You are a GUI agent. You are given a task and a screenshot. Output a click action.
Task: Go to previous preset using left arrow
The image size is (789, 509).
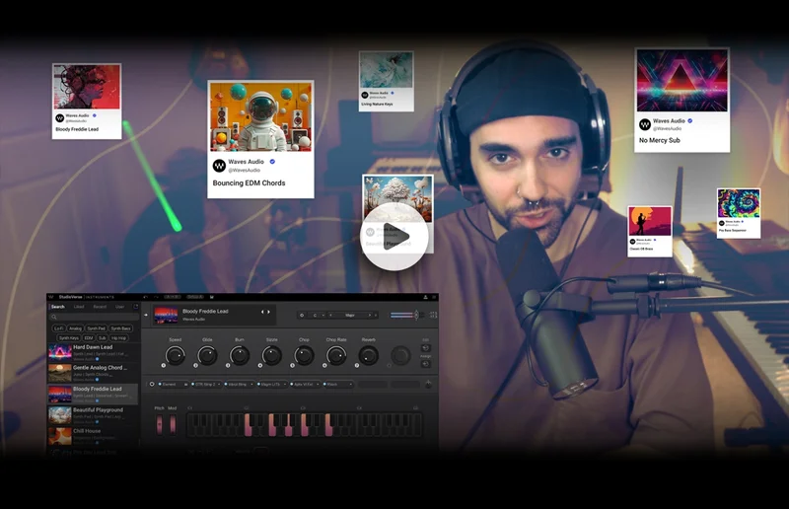(x=262, y=312)
